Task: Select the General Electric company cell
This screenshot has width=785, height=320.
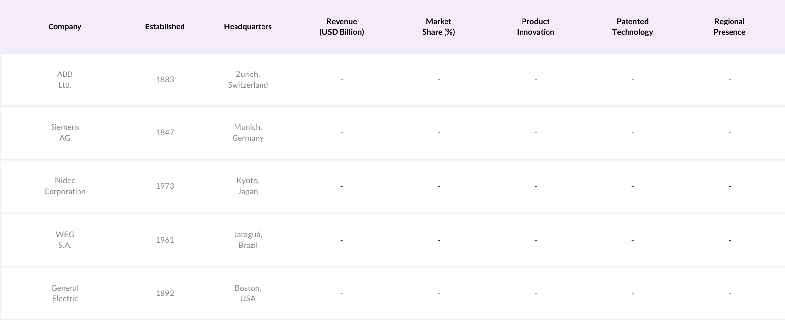Action: click(x=65, y=293)
